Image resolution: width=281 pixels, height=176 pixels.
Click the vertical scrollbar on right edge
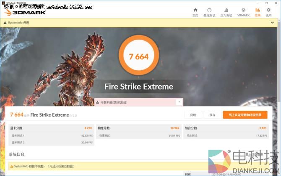point(279,84)
